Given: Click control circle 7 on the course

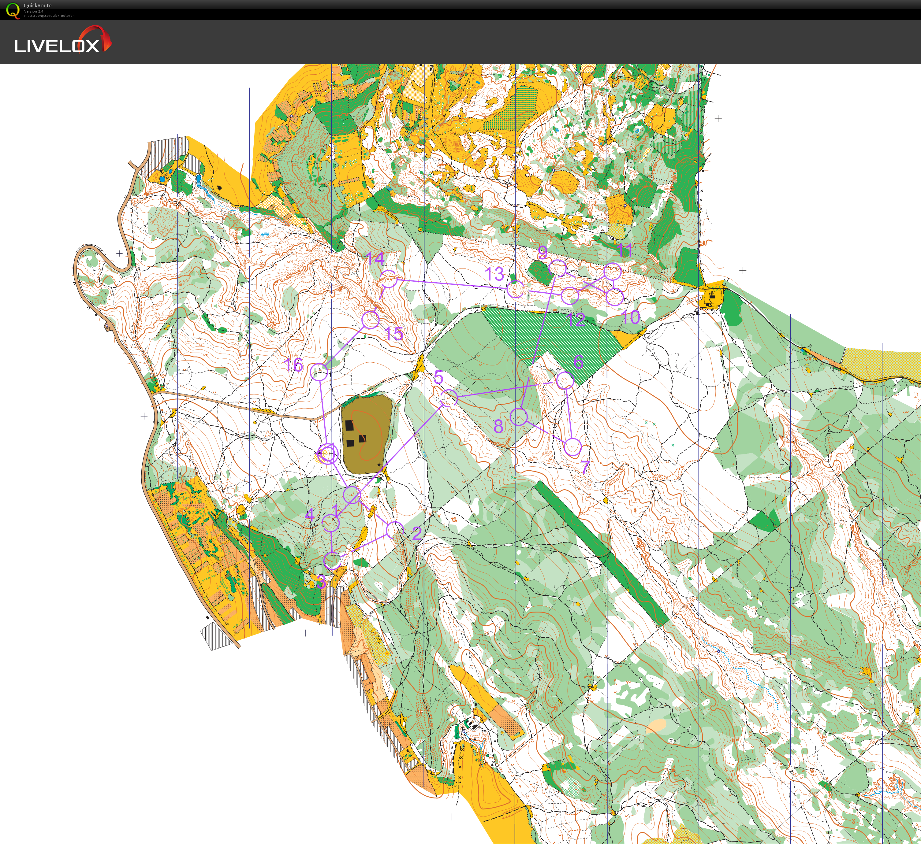Looking at the screenshot, I should 573,447.
